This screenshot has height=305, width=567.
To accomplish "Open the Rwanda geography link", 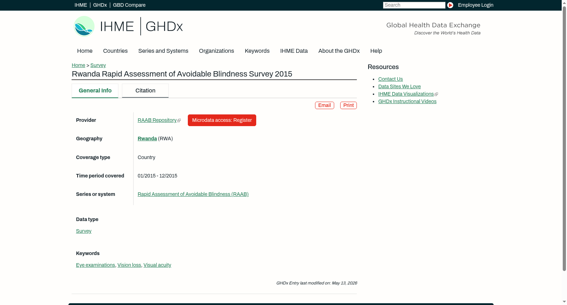I will tap(147, 139).
